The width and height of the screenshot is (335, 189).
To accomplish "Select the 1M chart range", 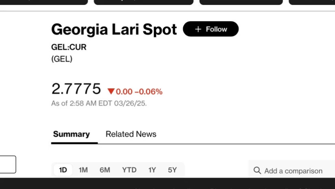I will (83, 170).
